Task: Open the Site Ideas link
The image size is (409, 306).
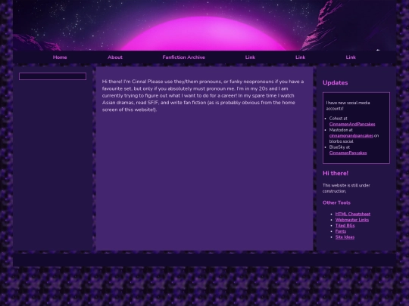Action: click(345, 236)
